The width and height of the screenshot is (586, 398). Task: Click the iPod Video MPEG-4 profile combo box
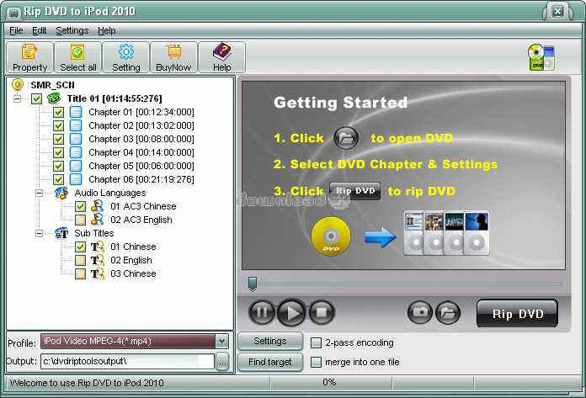click(x=134, y=342)
